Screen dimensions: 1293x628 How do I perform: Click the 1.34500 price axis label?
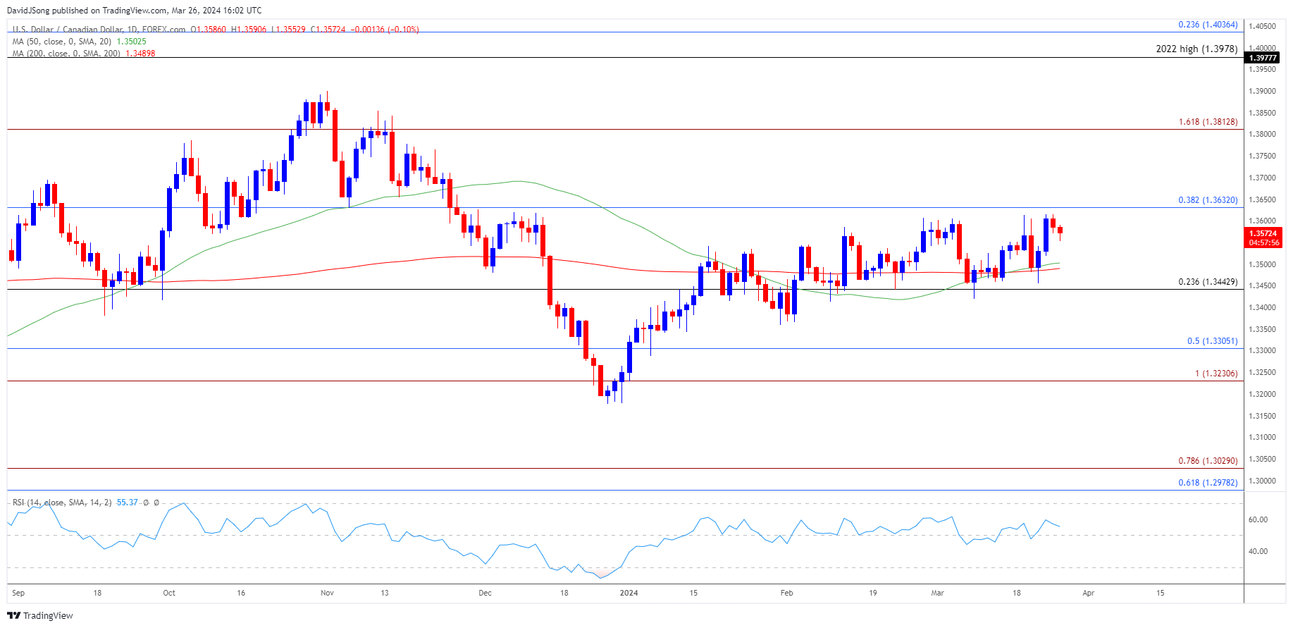pos(1262,286)
